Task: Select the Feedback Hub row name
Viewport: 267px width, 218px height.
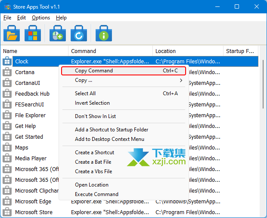Action: (x=32, y=93)
